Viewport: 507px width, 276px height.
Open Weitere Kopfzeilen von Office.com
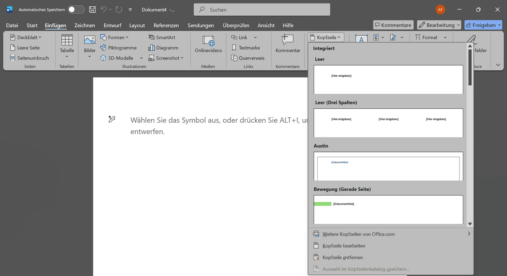[391, 234]
